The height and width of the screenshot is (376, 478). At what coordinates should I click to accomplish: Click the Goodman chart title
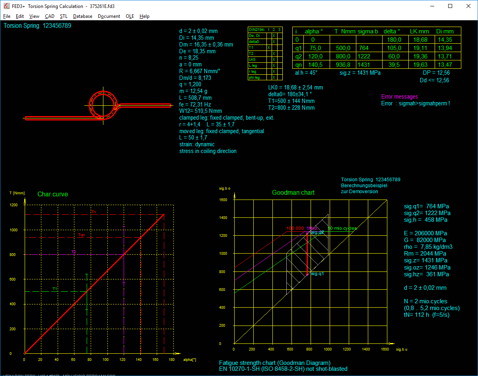pos(293,193)
